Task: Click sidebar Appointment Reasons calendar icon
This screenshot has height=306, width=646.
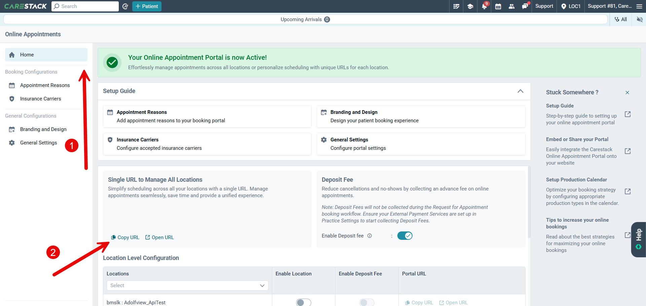Action: coord(12,85)
